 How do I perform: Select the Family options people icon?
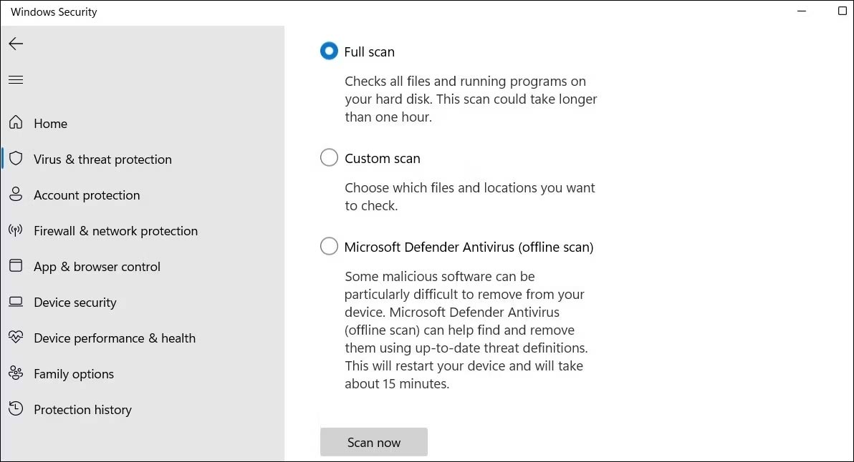(16, 373)
